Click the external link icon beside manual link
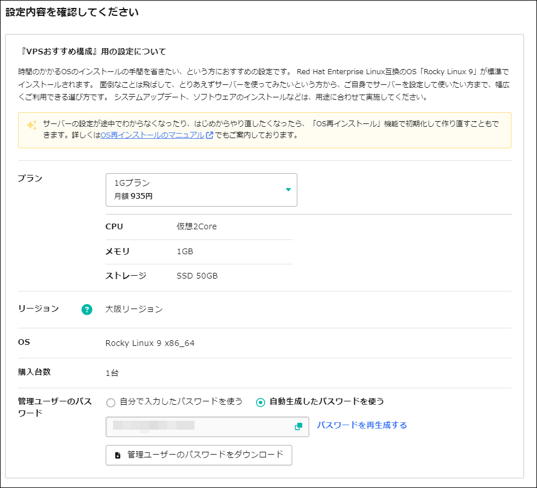The image size is (537, 488). 210,135
